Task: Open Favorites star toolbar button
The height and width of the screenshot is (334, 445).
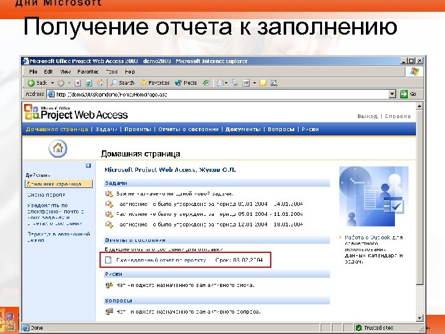Action: click(155, 83)
